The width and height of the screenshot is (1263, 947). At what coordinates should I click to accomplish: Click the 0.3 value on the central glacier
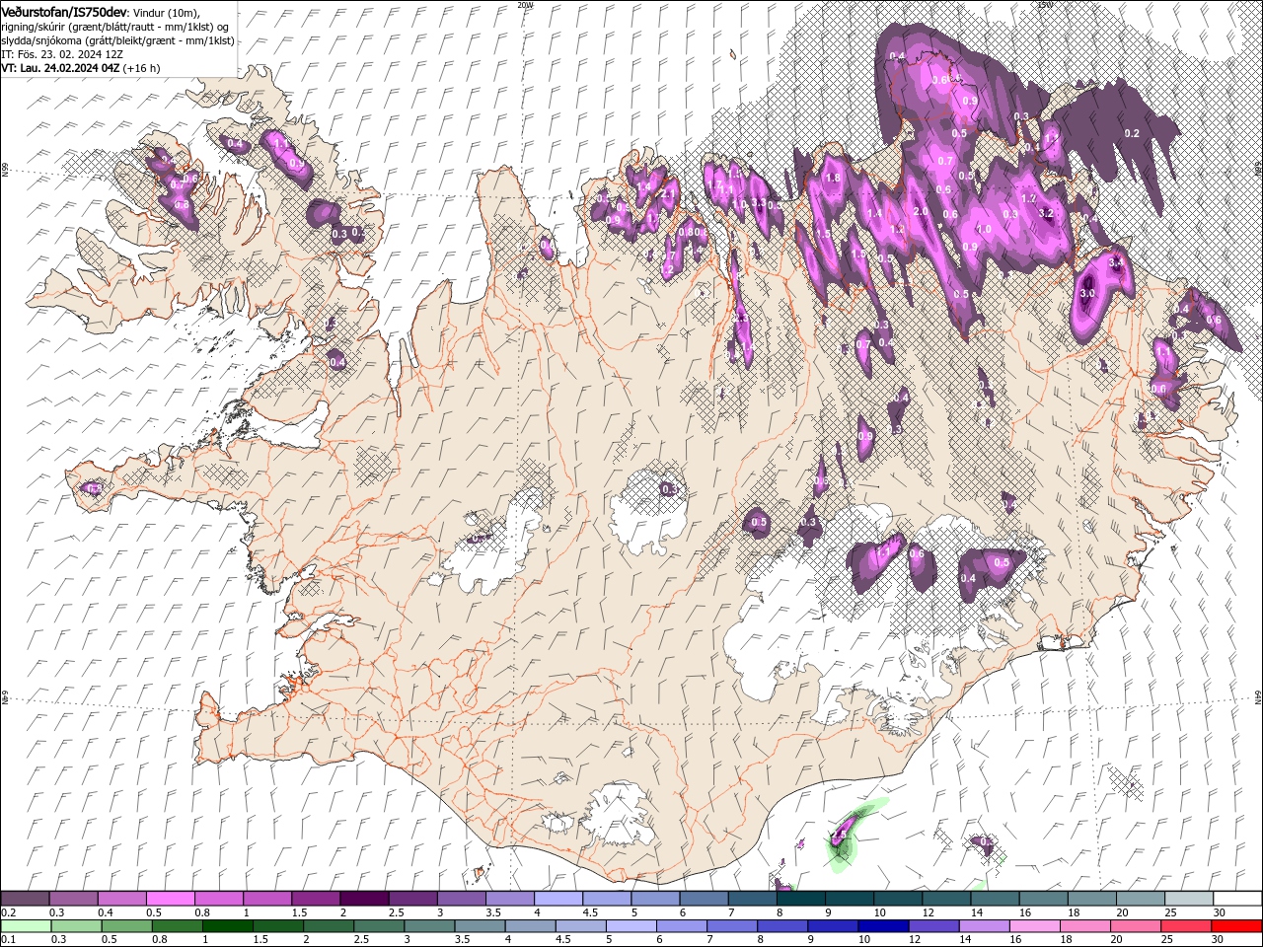670,489
